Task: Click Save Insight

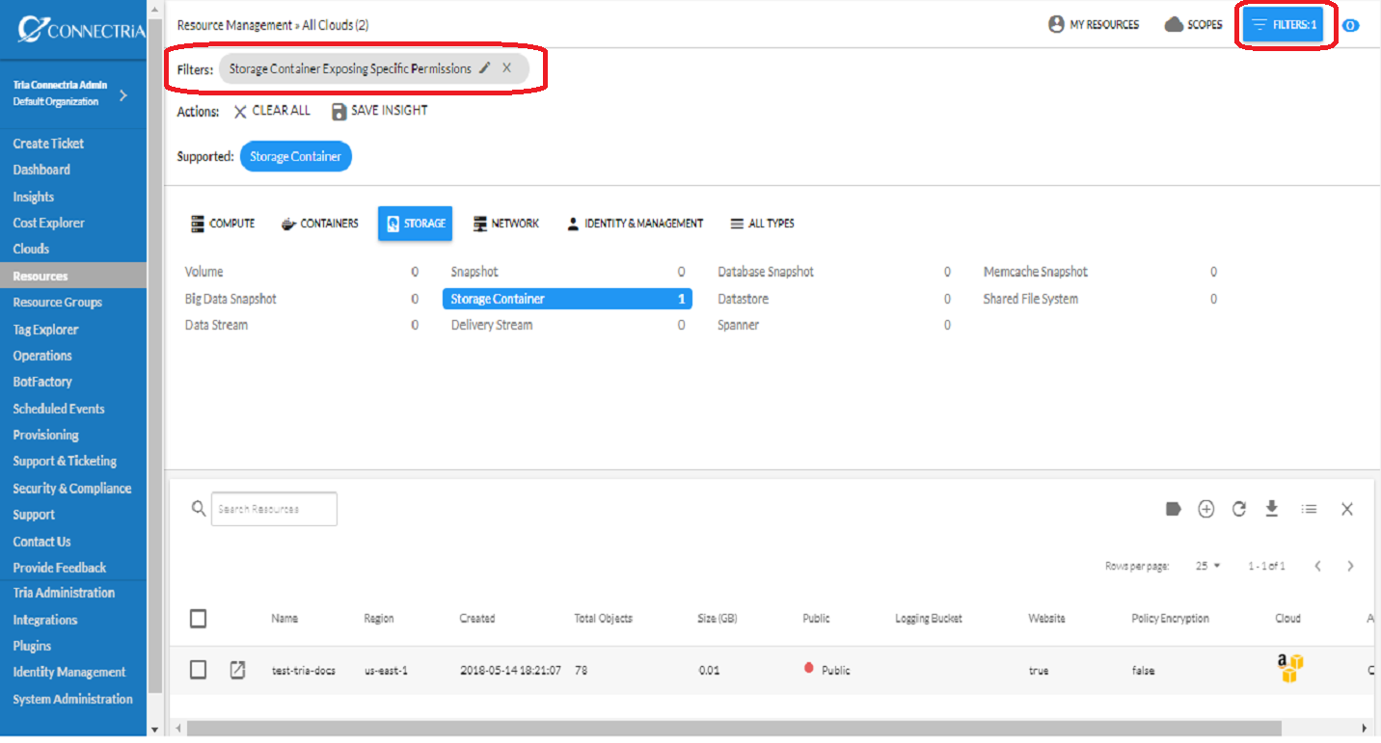Action: coord(380,111)
